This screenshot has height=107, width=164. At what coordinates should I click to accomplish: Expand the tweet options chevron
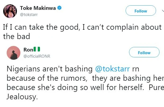[x=162, y=11]
